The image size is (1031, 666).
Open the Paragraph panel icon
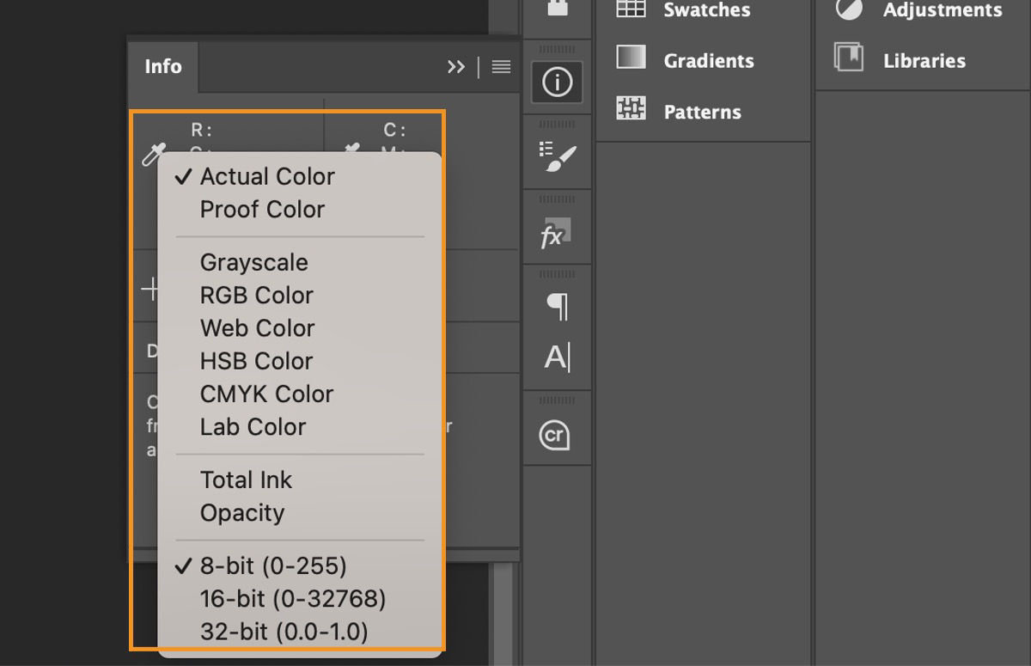pos(557,306)
